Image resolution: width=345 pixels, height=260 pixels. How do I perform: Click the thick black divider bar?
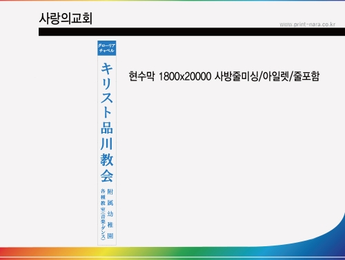click(192, 32)
